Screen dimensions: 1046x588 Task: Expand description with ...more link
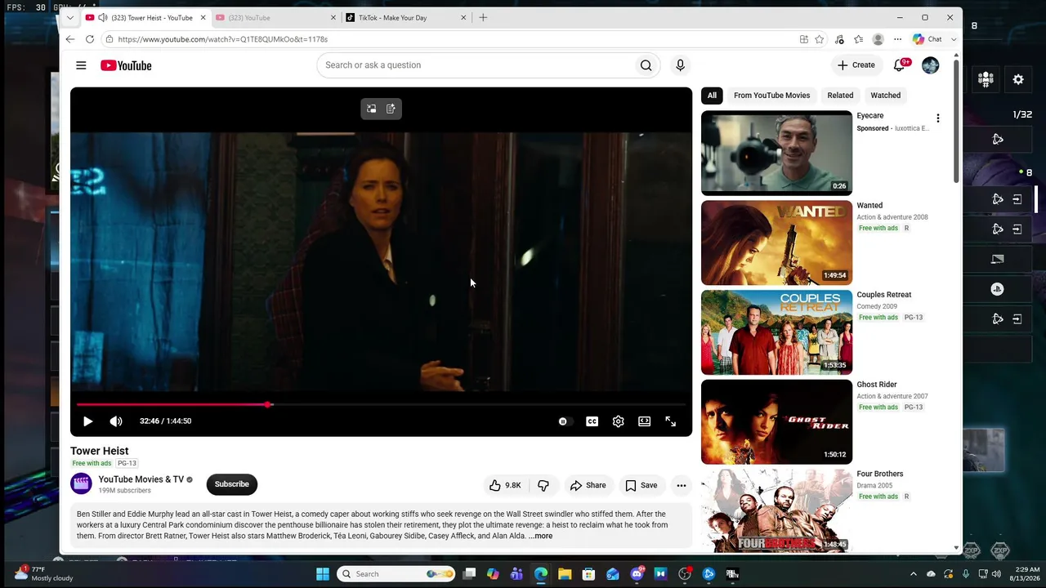[x=541, y=536]
